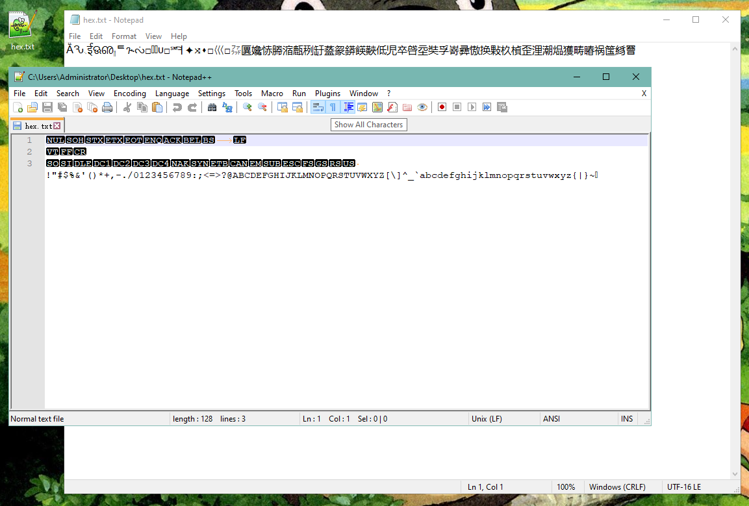749x506 pixels.
Task: Create a new file in Notepad++
Action: [x=18, y=107]
